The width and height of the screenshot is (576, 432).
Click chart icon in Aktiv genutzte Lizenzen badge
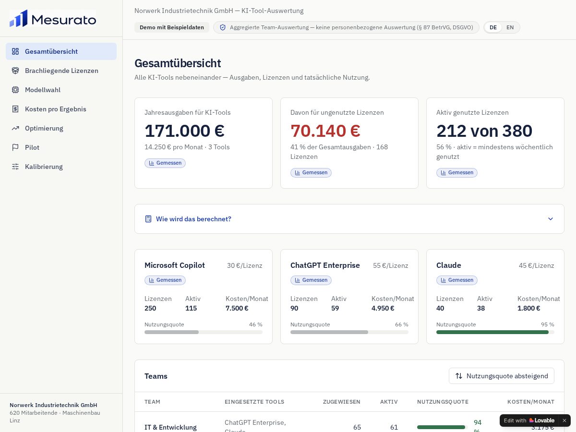pos(444,173)
